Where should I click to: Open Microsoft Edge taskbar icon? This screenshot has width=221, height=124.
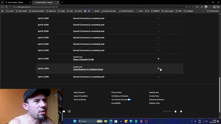click(x=111, y=121)
